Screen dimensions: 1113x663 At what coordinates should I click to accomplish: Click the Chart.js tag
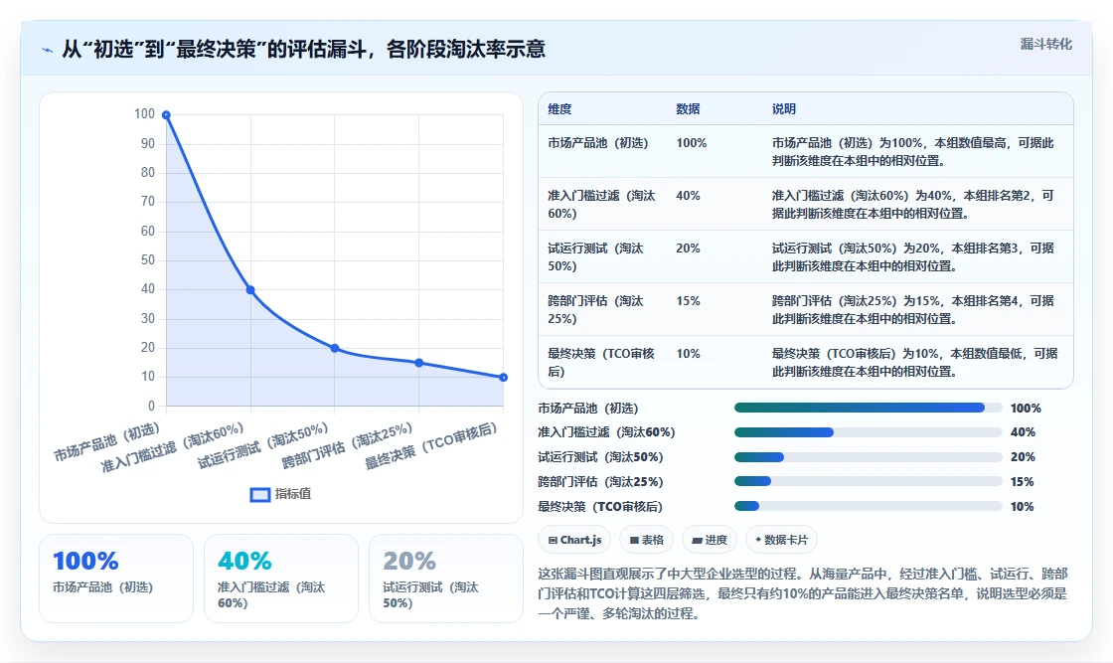click(x=575, y=540)
